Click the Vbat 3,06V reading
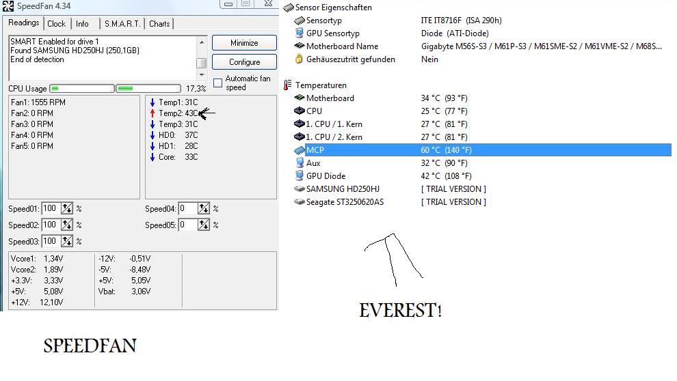The image size is (677, 381). click(x=124, y=292)
